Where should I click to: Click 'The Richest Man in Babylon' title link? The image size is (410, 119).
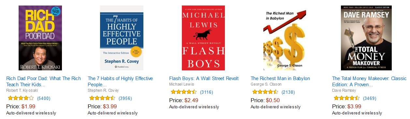click(x=280, y=78)
